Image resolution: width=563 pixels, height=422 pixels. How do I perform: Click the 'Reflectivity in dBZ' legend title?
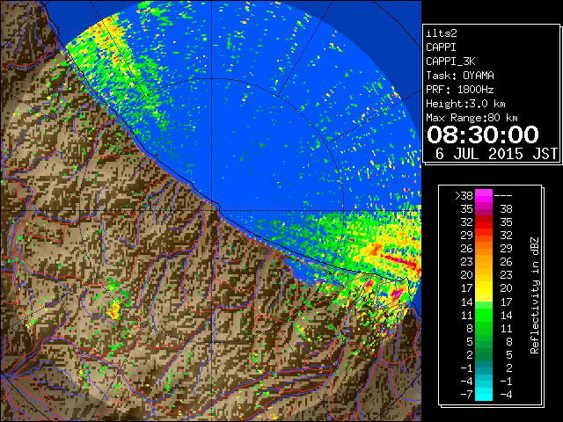pyautogui.click(x=535, y=295)
